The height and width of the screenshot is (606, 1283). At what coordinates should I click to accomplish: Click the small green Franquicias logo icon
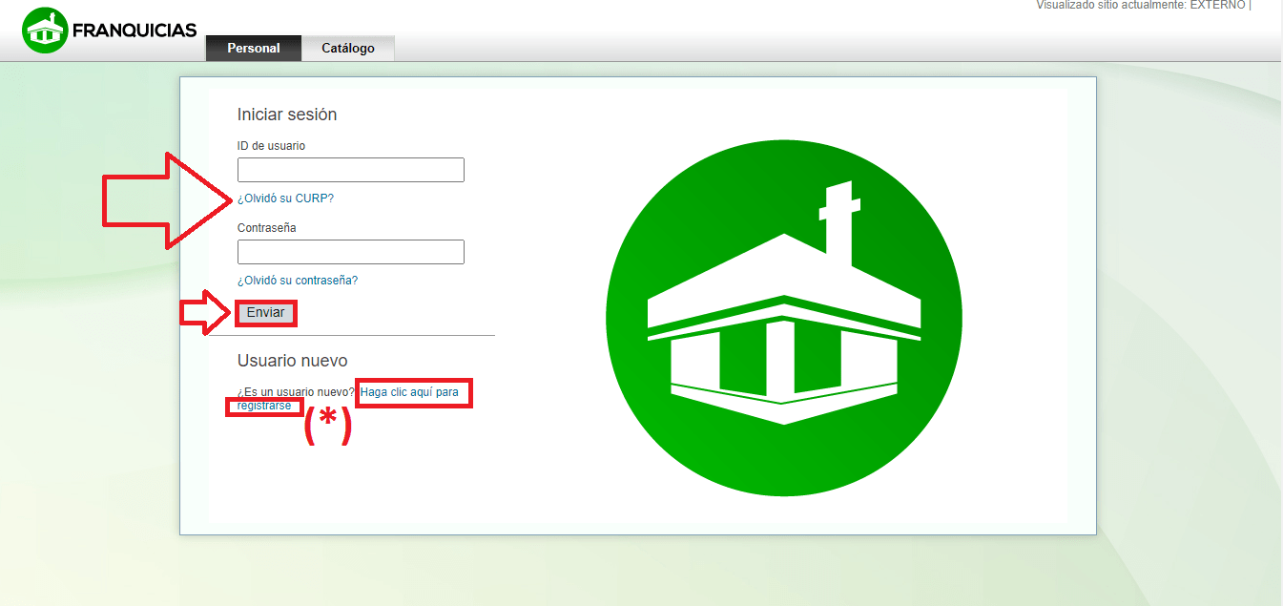(44, 31)
